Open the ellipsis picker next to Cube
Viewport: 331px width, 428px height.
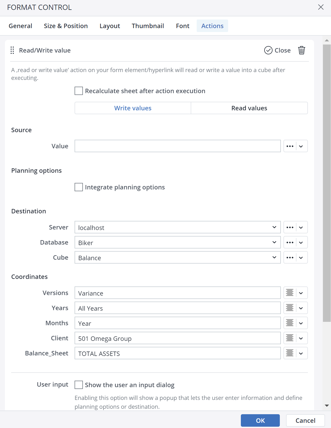tap(290, 258)
